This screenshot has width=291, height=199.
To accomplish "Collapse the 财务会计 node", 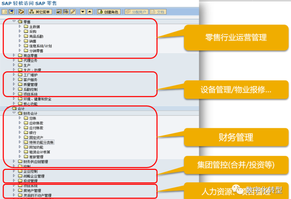I will point(14,113).
